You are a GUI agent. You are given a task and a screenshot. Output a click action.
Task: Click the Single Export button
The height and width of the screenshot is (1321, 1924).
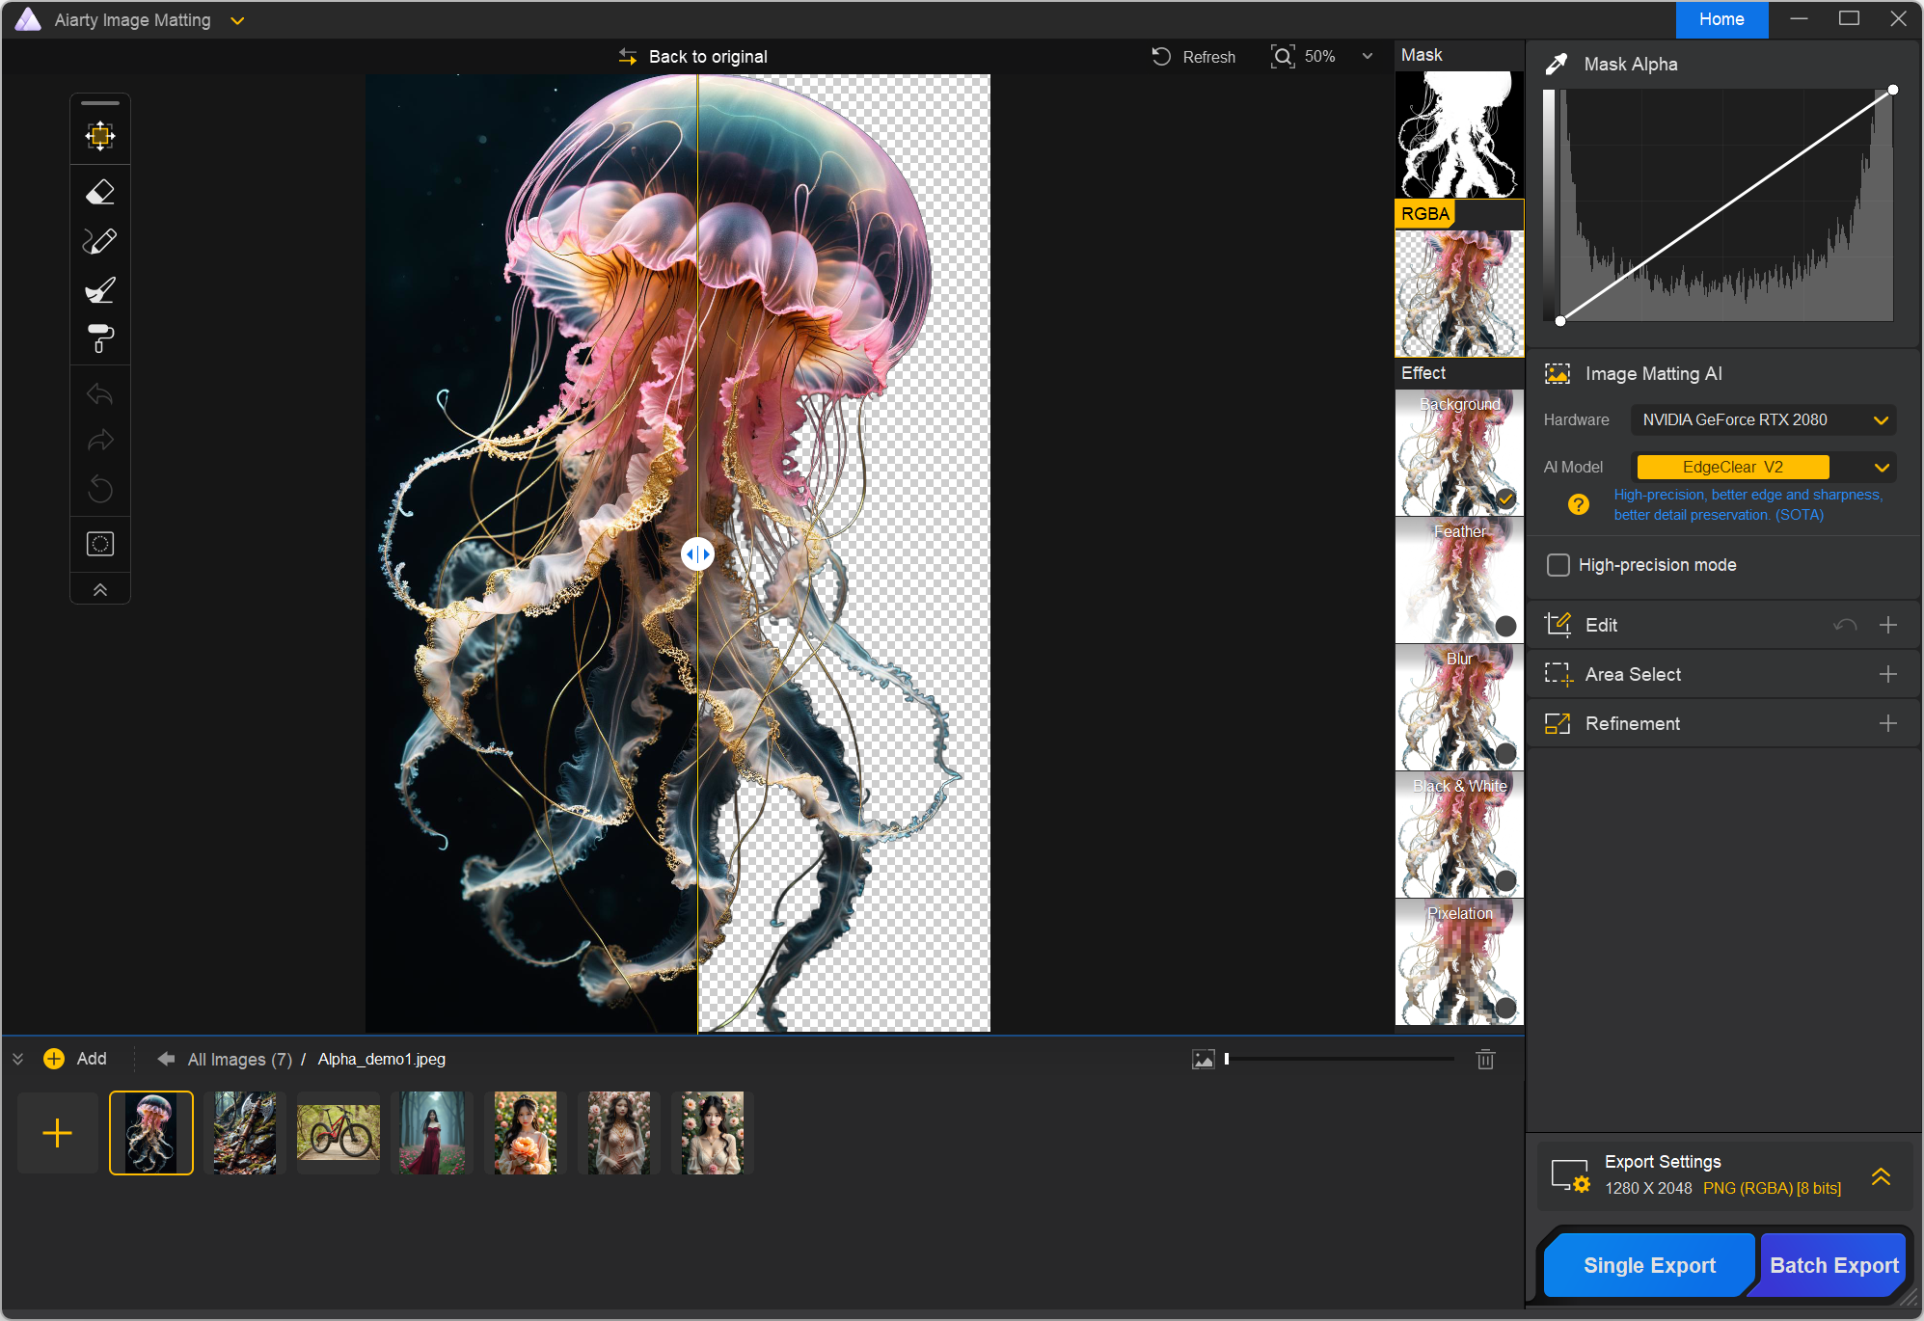[1648, 1265]
